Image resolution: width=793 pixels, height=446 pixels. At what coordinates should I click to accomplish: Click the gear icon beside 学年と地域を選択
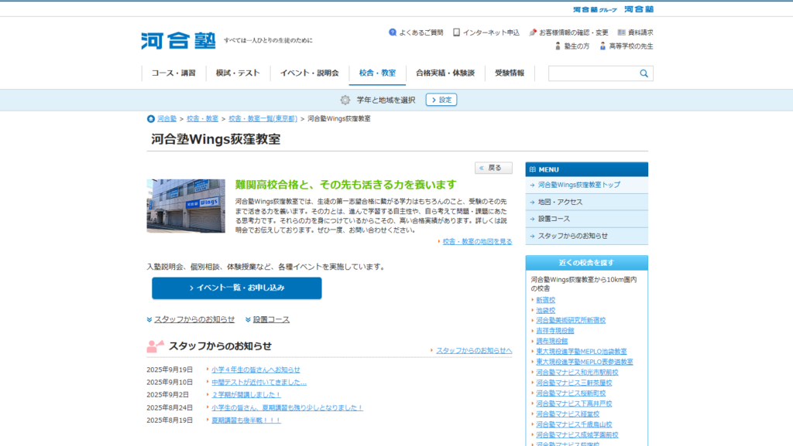(345, 100)
